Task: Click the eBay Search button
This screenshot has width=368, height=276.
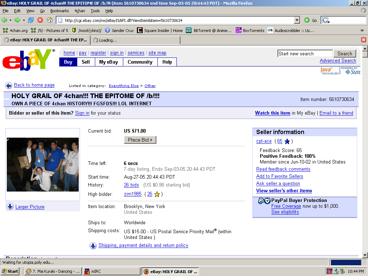Action: click(345, 54)
